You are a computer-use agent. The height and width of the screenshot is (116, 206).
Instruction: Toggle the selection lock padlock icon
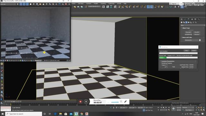[x=114, y=108]
